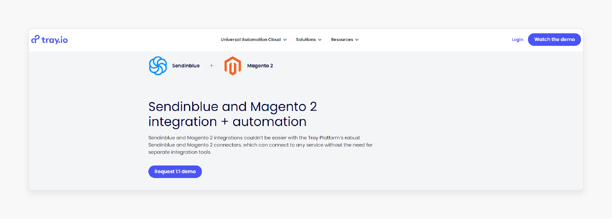This screenshot has height=219, width=612.
Task: Expand the chevron beside Resources
Action: (357, 40)
